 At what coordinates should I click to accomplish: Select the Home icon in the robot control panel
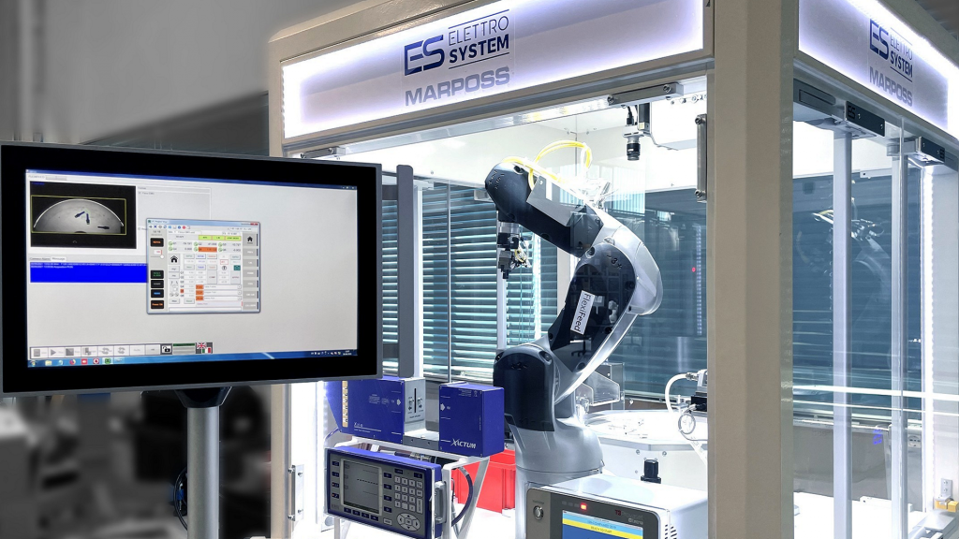173,257
